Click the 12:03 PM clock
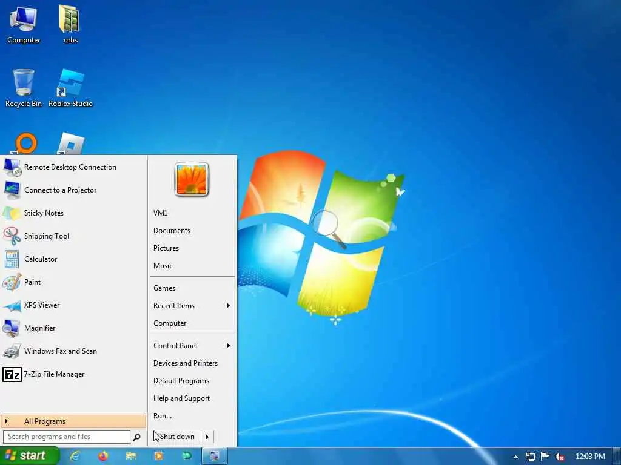The width and height of the screenshot is (621, 465). (x=589, y=457)
